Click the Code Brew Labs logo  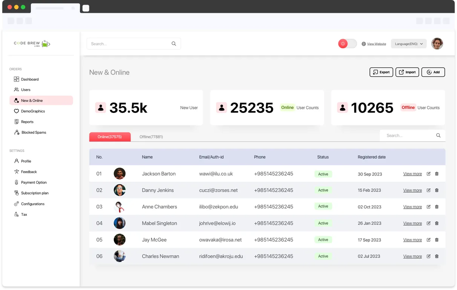pyautogui.click(x=32, y=44)
